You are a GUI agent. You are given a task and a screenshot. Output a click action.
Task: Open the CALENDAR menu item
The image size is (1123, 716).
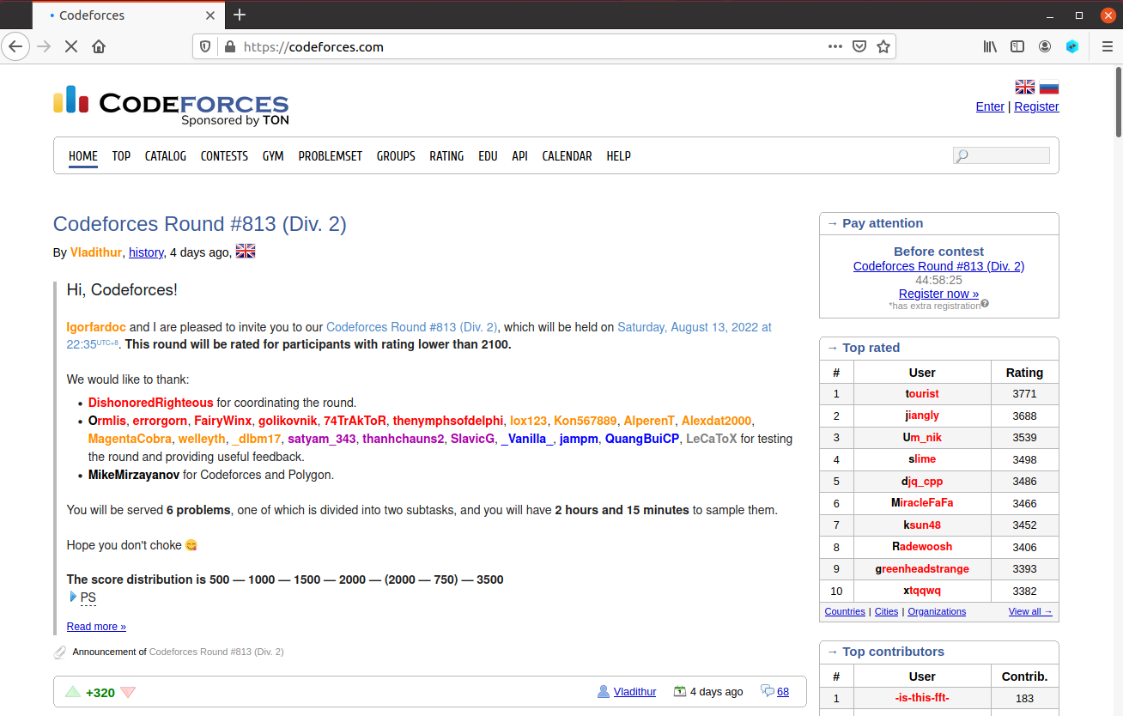[x=567, y=156]
